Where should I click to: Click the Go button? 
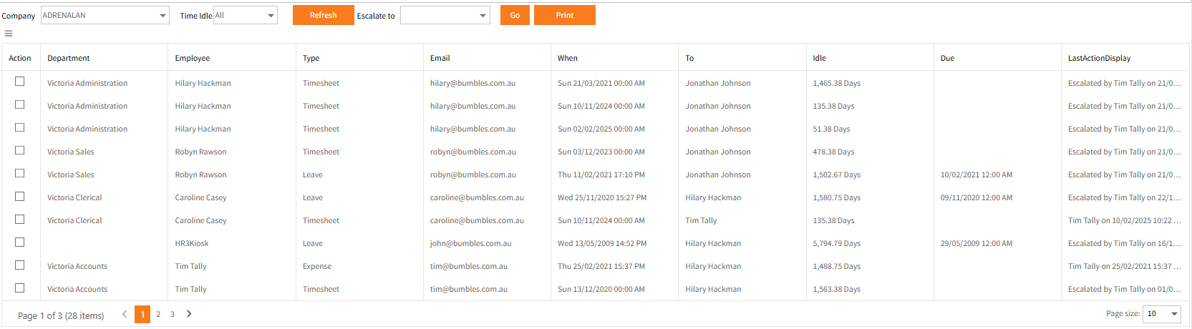515,15
